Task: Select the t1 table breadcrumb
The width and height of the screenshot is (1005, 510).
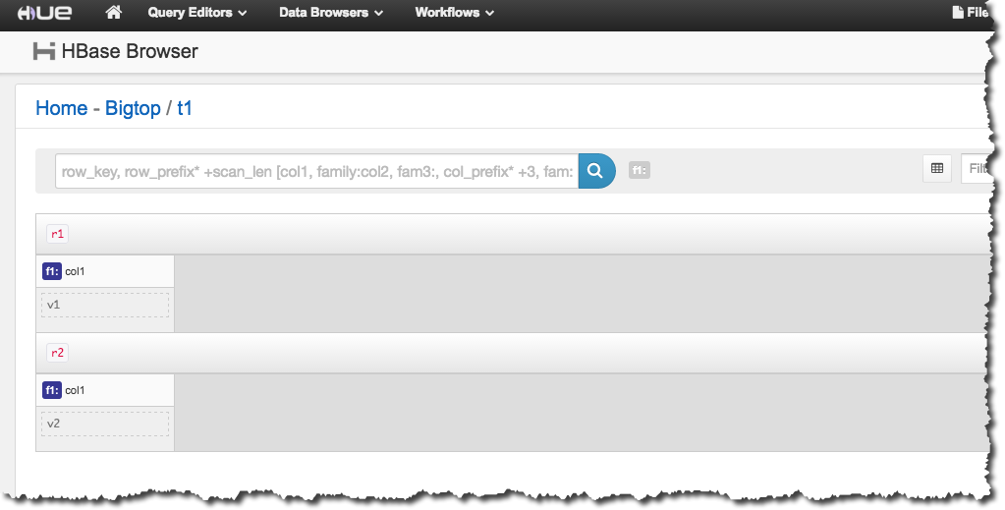Action: tap(185, 108)
